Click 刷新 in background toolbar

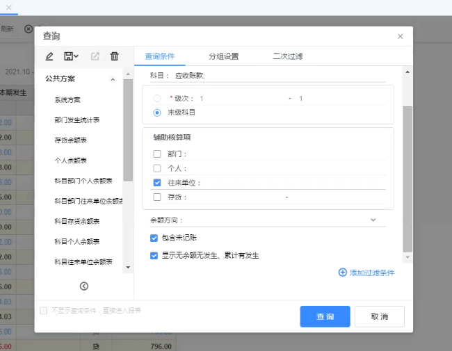click(7, 28)
